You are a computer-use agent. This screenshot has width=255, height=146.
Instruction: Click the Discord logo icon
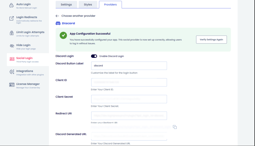coord(58,23)
